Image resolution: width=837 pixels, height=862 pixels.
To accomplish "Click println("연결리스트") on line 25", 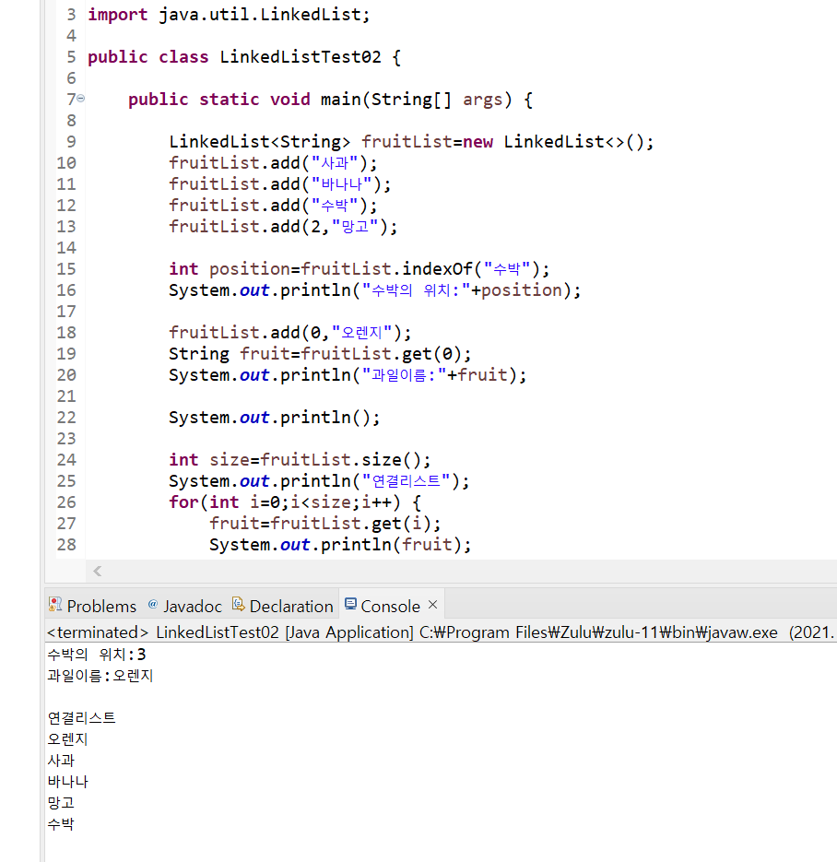I will [319, 481].
